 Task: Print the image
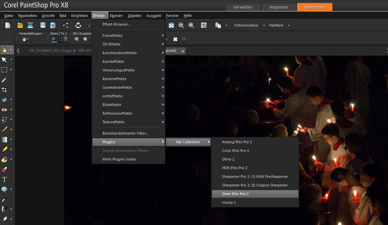pos(78,25)
